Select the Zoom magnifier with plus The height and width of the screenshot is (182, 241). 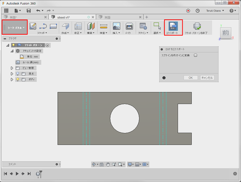click(114, 164)
